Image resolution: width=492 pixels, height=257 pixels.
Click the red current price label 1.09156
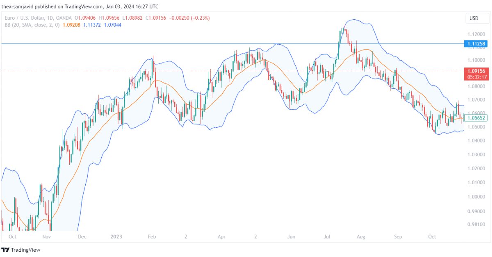pyautogui.click(x=477, y=71)
